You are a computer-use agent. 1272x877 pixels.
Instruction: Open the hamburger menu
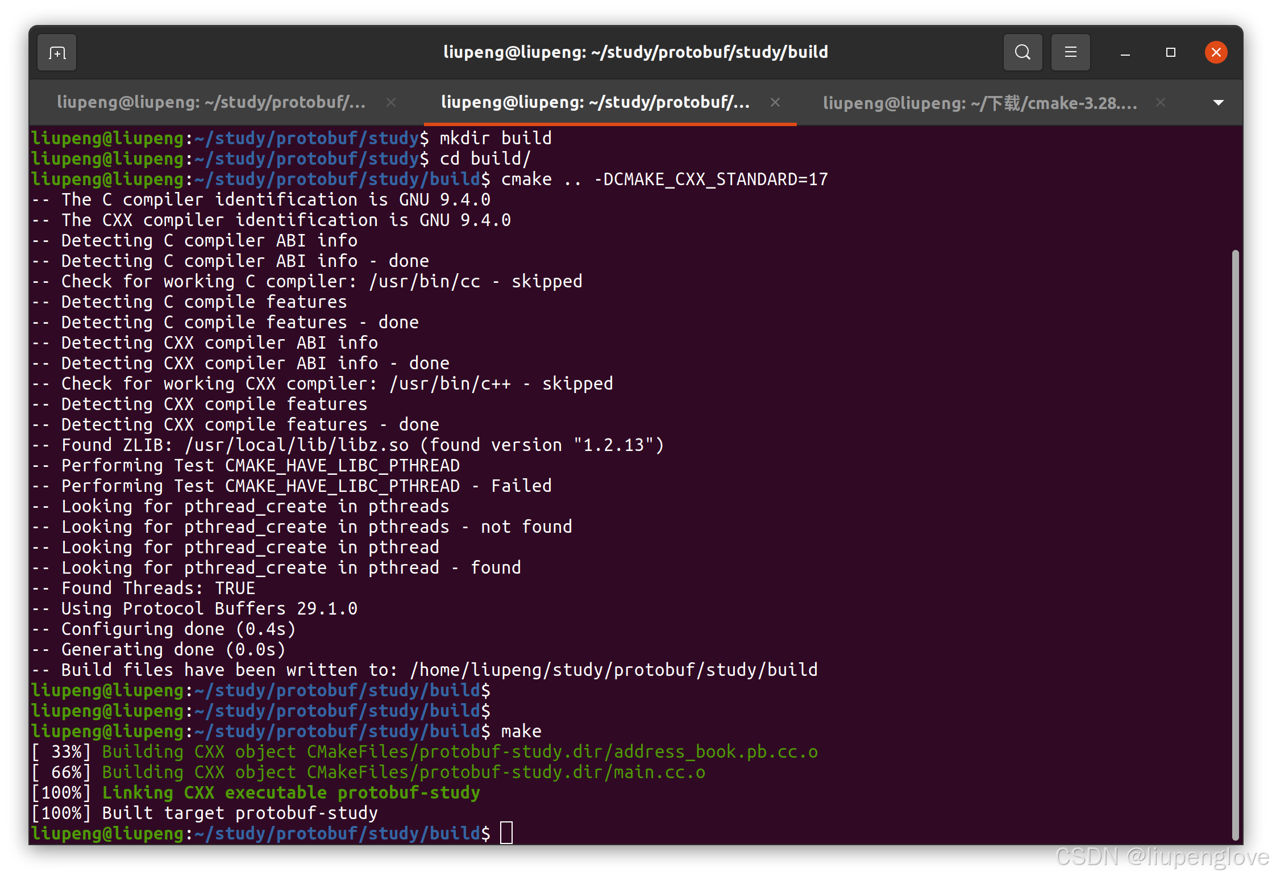coord(1070,53)
